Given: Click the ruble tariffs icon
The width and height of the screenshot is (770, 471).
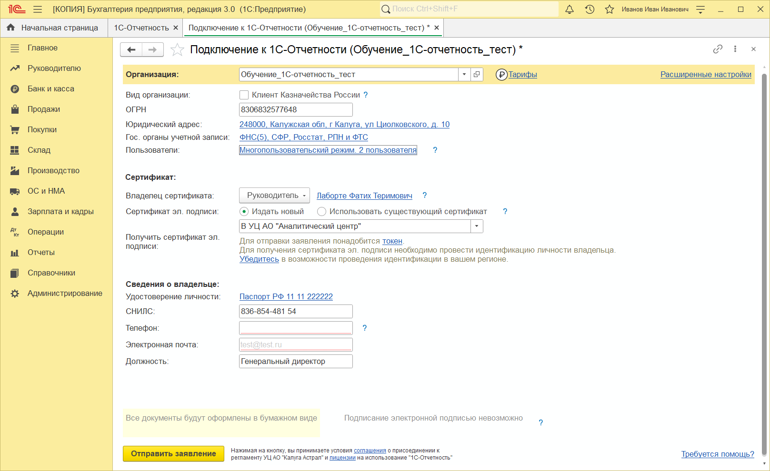Looking at the screenshot, I should [501, 75].
